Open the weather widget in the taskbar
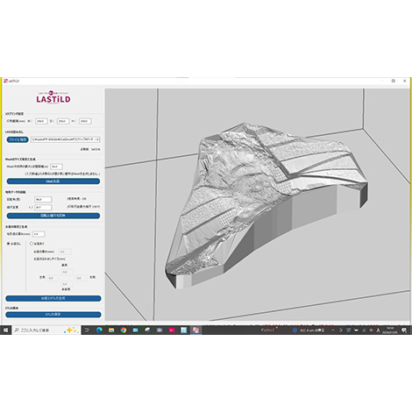Image resolution: width=412 pixels, height=412 pixels. [x=309, y=330]
